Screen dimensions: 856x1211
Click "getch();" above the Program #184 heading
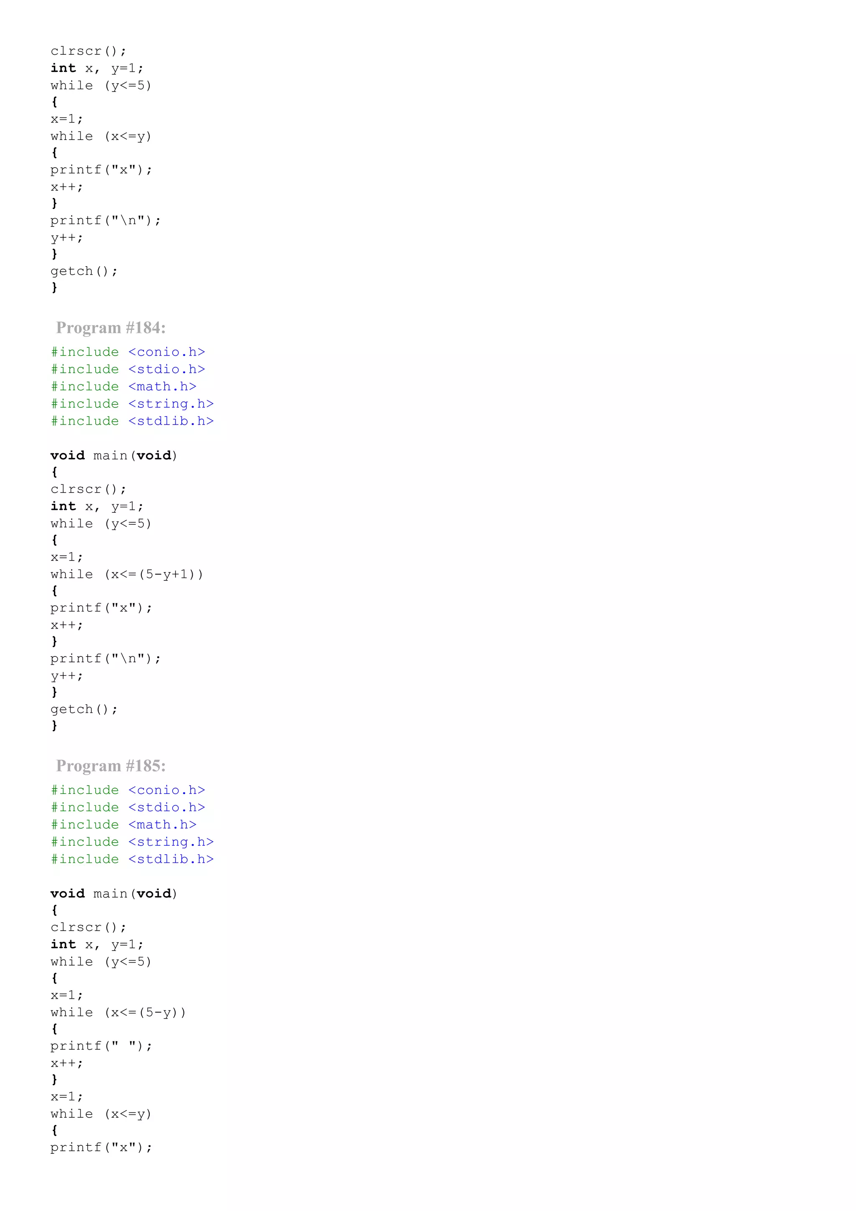[x=84, y=271]
